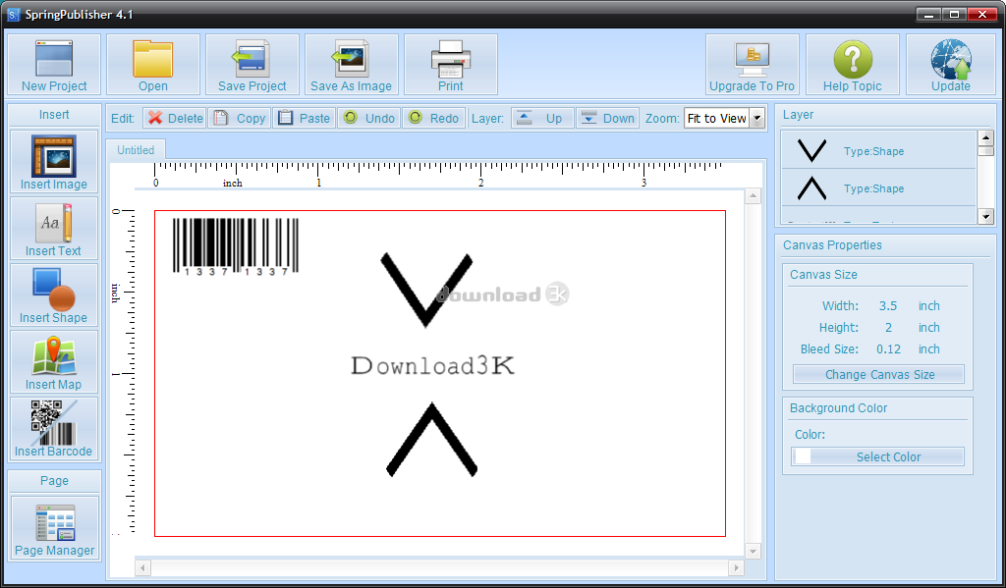
Task: Move layer Up
Action: pos(542,118)
